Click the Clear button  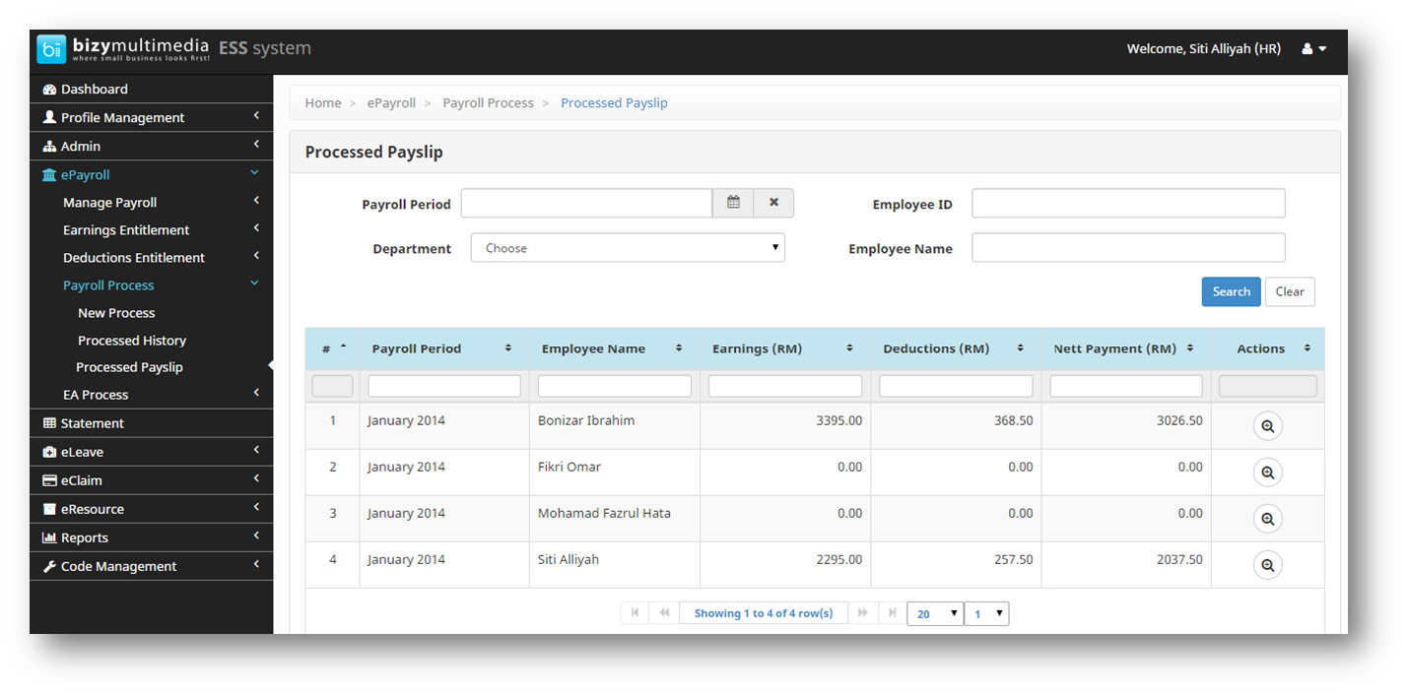click(x=1289, y=291)
